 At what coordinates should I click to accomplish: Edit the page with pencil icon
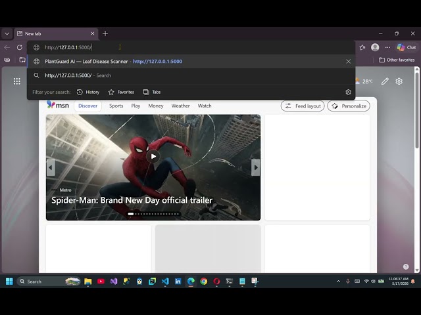tap(385, 81)
